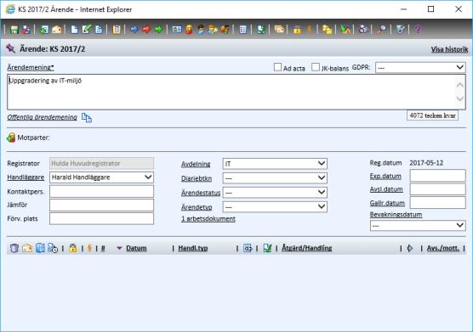The height and width of the screenshot is (332, 473).
Task: Open the 1 arbetsdokument link
Action: pos(208,219)
